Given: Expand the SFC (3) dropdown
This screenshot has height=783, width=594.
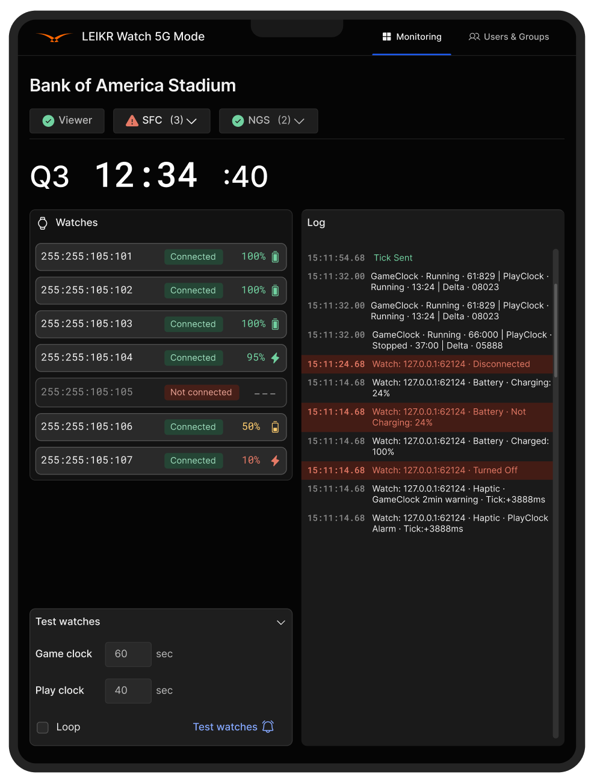Looking at the screenshot, I should click(192, 121).
